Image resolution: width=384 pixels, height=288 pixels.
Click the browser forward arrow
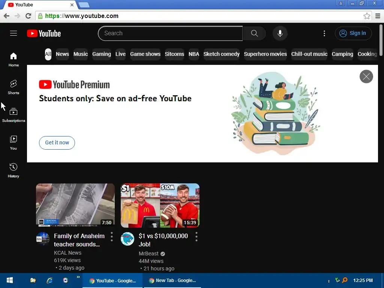point(17,16)
